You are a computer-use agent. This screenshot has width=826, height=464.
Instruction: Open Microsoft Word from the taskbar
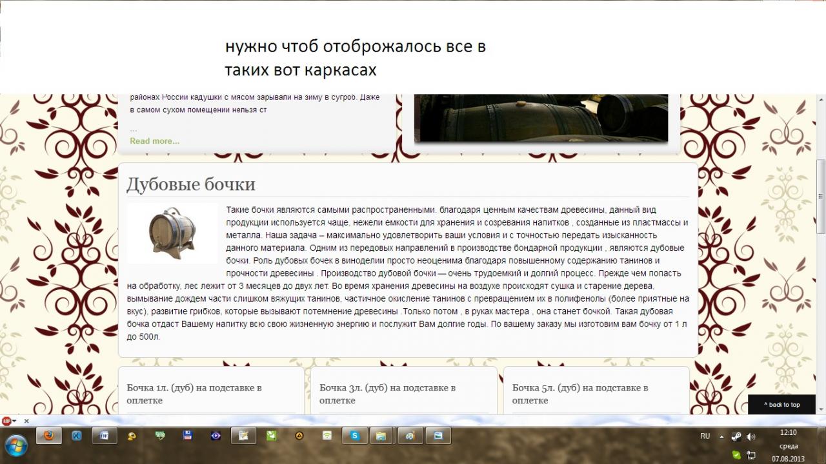[x=104, y=436]
